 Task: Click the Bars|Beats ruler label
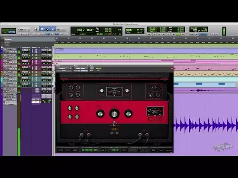click(x=8, y=40)
